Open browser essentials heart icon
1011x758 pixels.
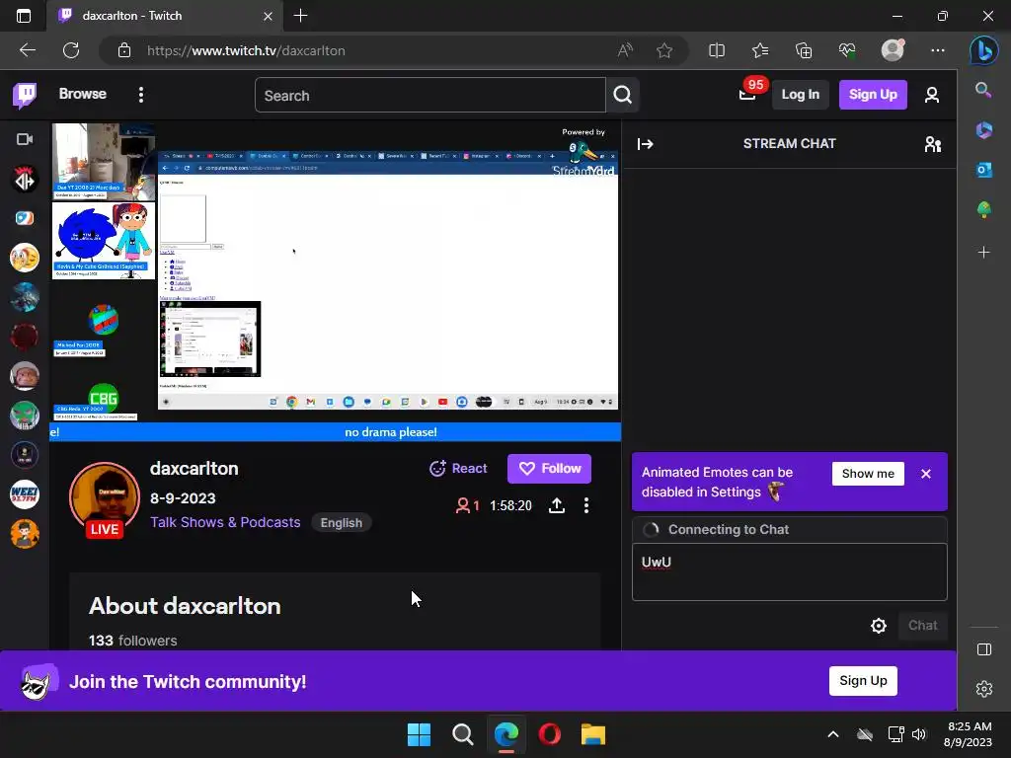846,50
